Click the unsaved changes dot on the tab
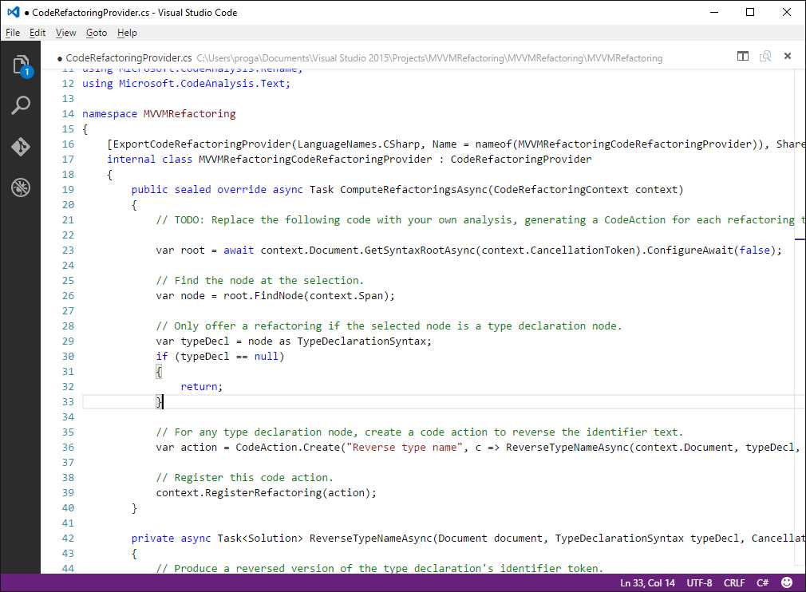Screen dimensions: 806x592 coord(60,57)
